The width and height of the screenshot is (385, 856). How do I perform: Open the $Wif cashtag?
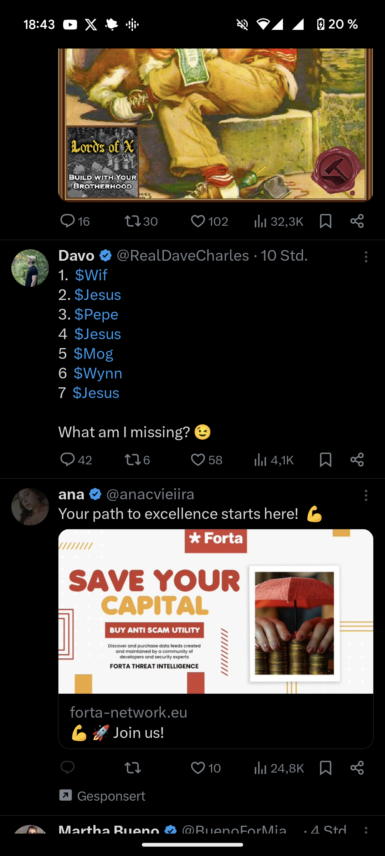91,275
